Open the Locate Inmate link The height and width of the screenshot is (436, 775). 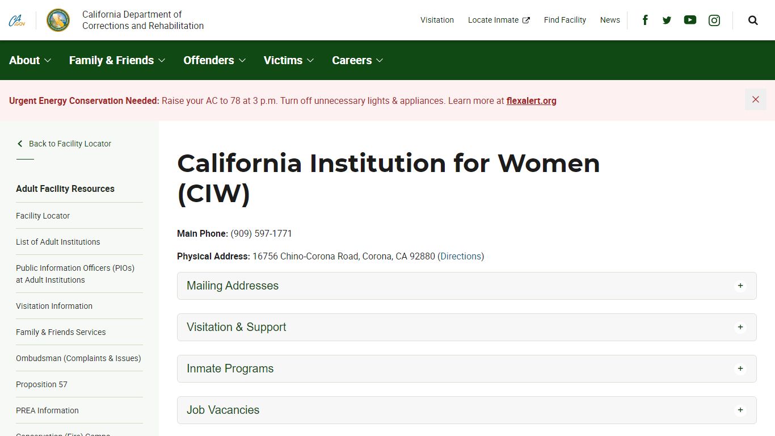(493, 20)
